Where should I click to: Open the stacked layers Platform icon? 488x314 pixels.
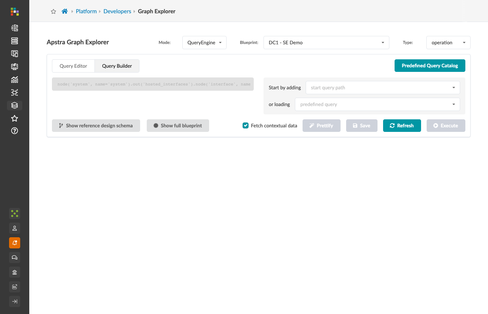click(15, 105)
